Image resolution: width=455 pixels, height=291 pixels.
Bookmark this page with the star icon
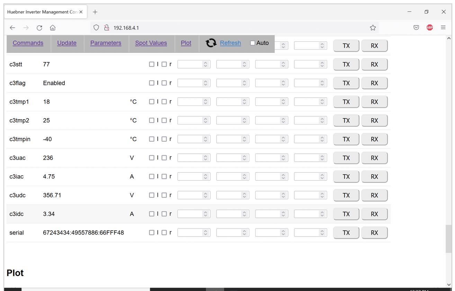[x=373, y=28]
